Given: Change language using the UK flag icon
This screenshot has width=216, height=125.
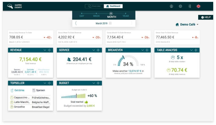Looking at the screenshot, I should point(199,6).
